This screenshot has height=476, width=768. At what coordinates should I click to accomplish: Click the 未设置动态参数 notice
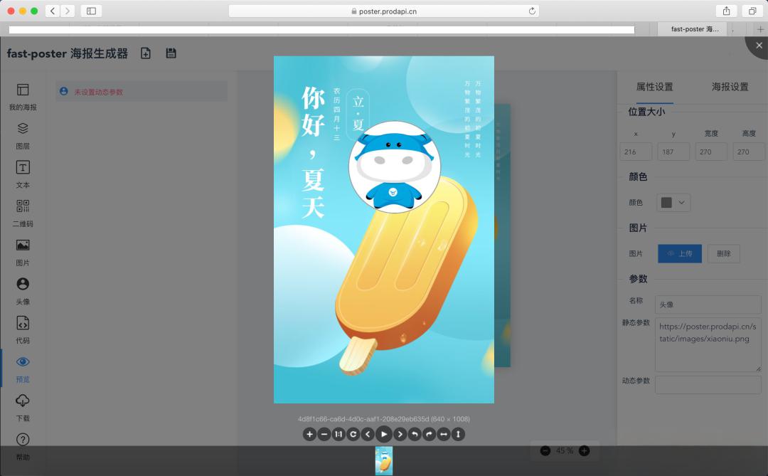click(x=142, y=92)
